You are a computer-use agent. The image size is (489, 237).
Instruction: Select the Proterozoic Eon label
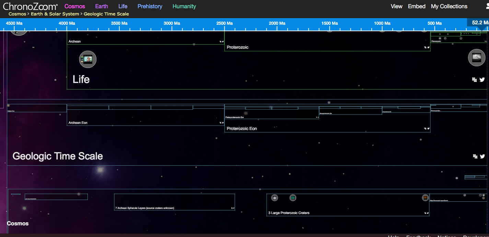click(242, 129)
